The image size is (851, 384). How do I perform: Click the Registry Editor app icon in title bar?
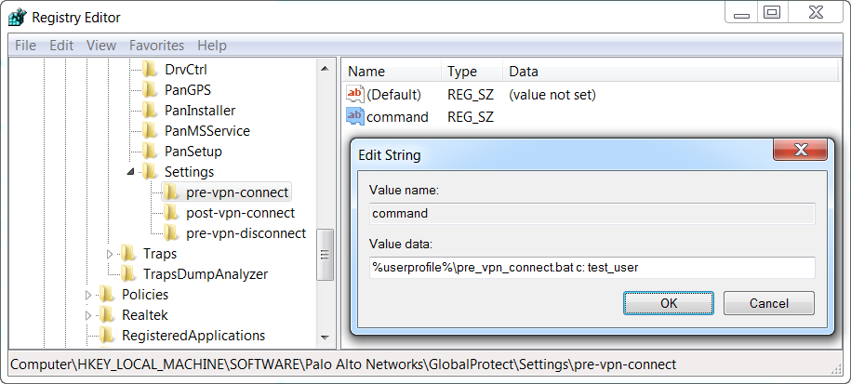pos(17,16)
